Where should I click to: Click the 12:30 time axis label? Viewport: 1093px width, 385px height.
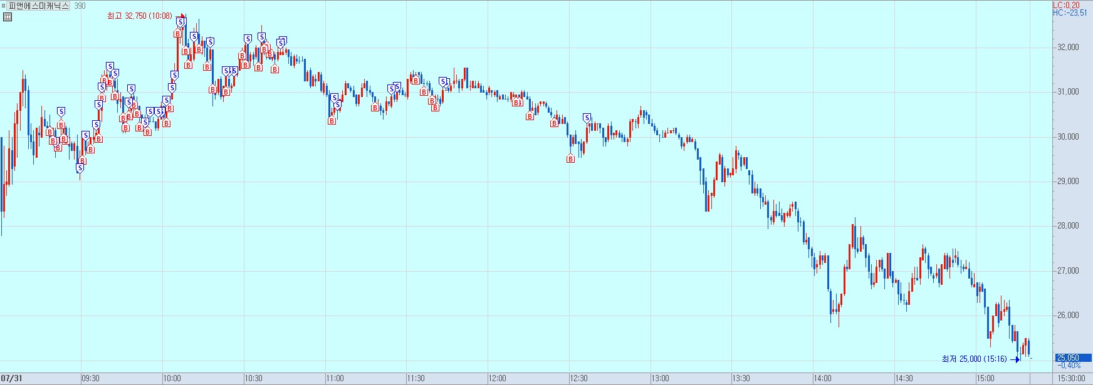click(578, 378)
